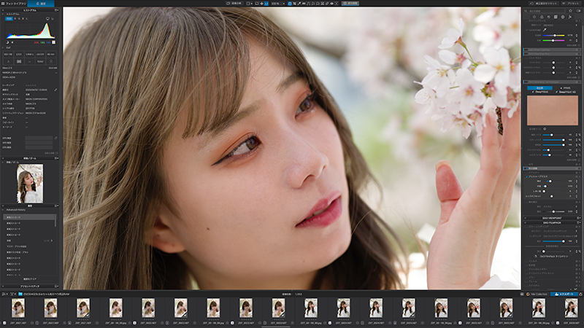Select the crop tool in top toolbar
The width and height of the screenshot is (584, 328).
[x=295, y=4]
